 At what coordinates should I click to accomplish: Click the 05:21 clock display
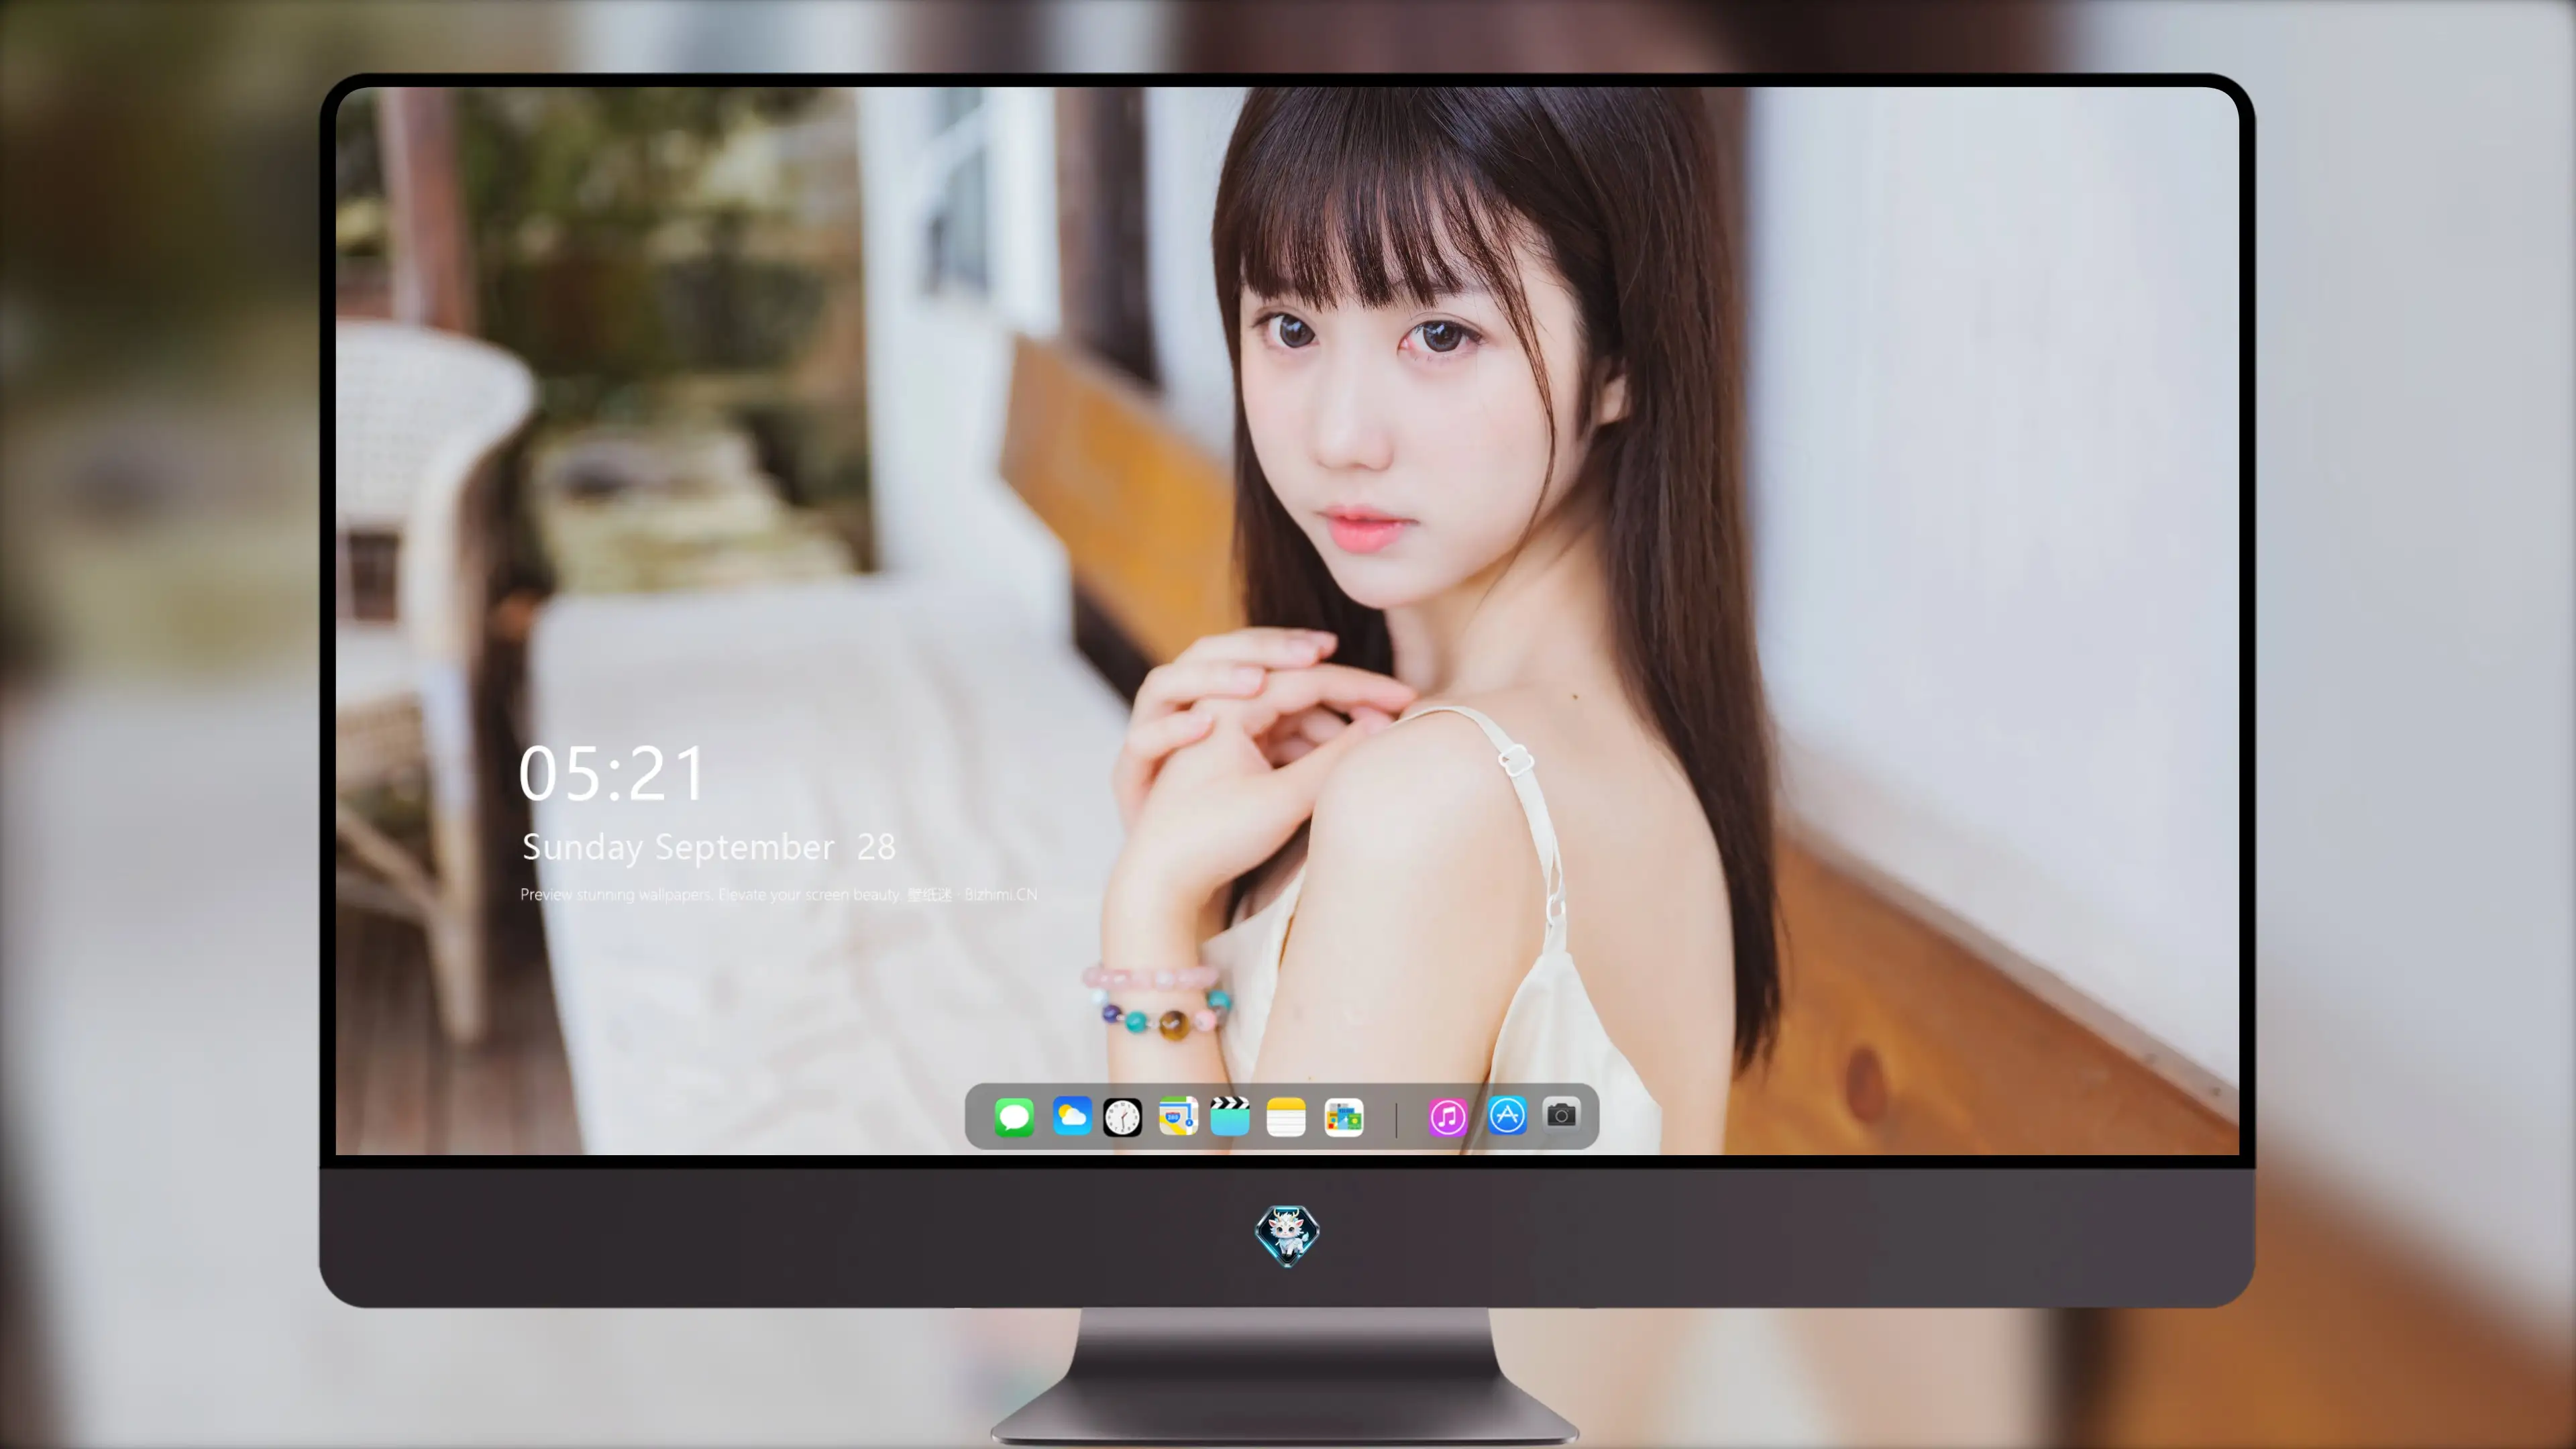pos(612,774)
